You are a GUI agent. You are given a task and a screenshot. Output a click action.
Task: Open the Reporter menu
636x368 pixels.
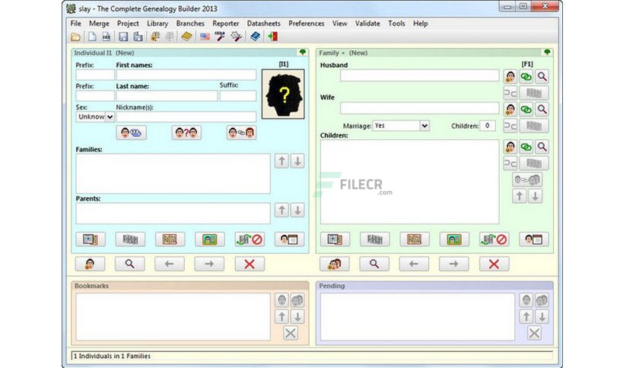coord(225,24)
